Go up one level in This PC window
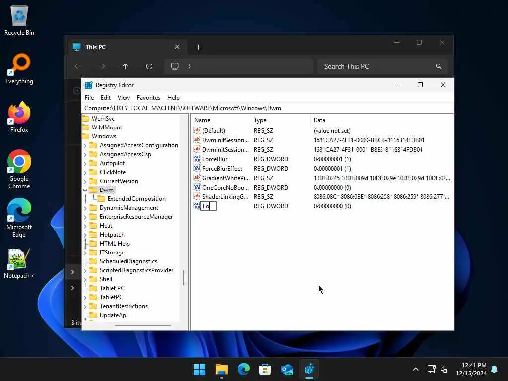Image resolution: width=508 pixels, height=381 pixels. coord(126,66)
